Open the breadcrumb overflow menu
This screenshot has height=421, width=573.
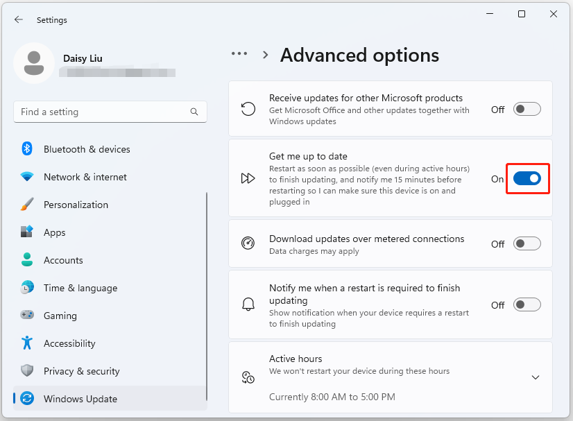coord(239,53)
